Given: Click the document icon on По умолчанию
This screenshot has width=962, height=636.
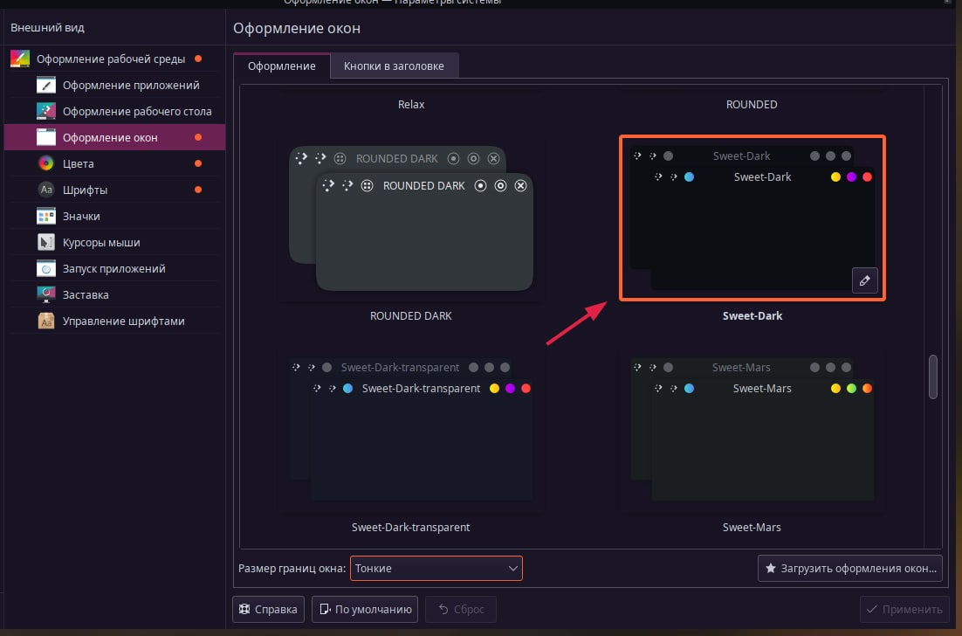Looking at the screenshot, I should [x=325, y=609].
